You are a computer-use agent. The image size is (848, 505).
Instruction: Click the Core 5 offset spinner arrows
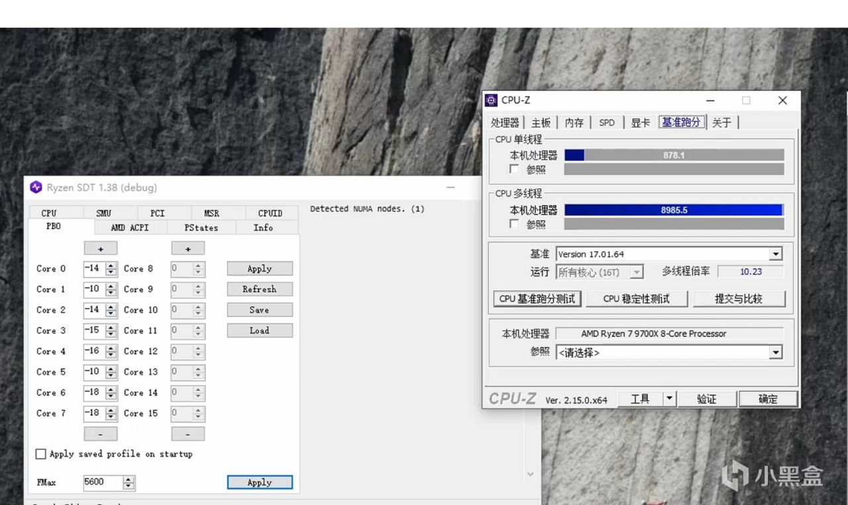pos(111,372)
